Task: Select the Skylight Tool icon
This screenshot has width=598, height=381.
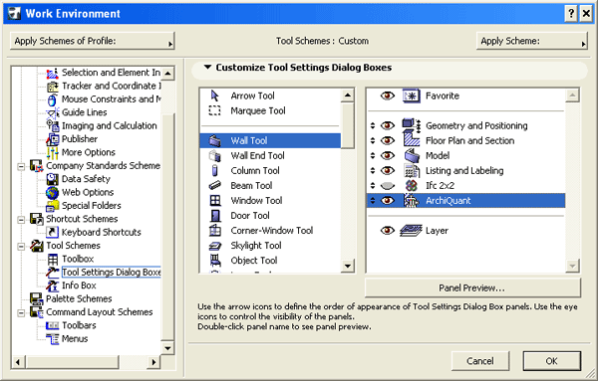Action: 215,246
